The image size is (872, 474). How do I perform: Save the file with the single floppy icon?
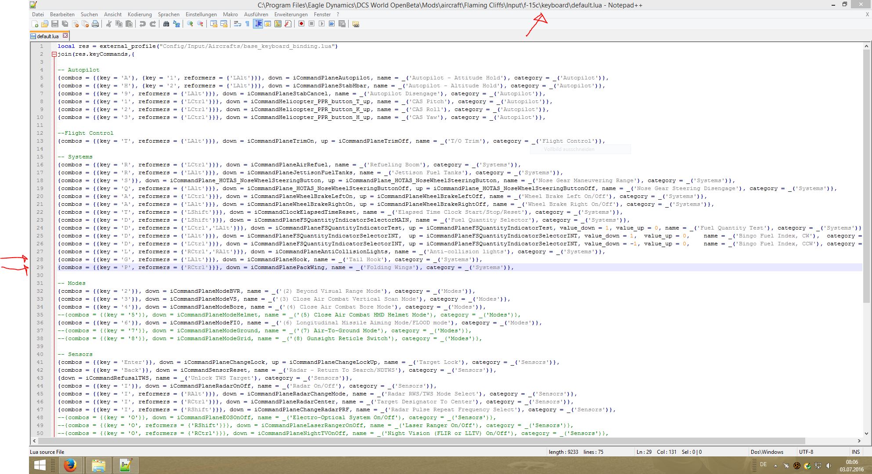click(x=55, y=24)
